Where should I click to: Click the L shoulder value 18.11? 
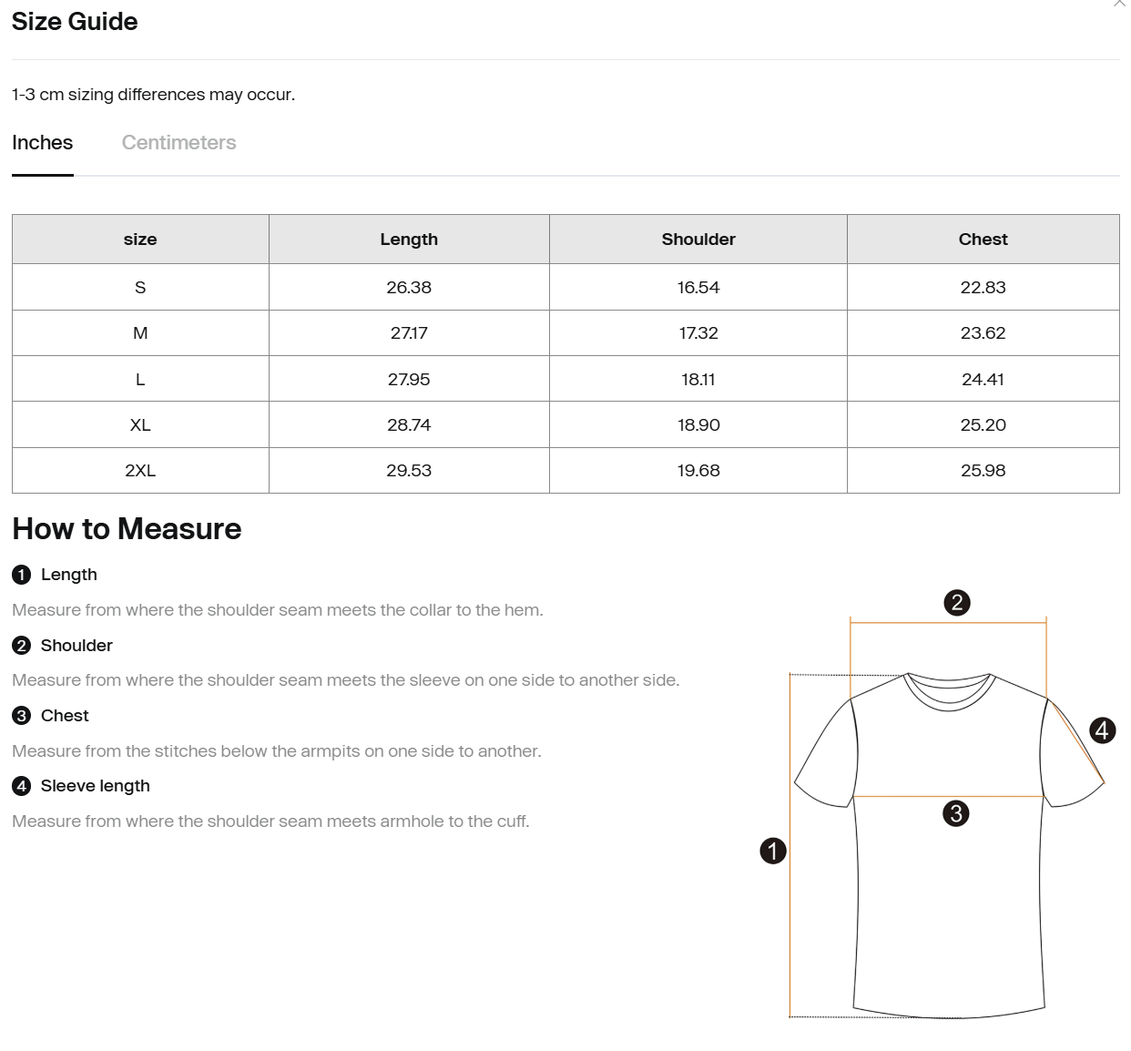tap(698, 380)
